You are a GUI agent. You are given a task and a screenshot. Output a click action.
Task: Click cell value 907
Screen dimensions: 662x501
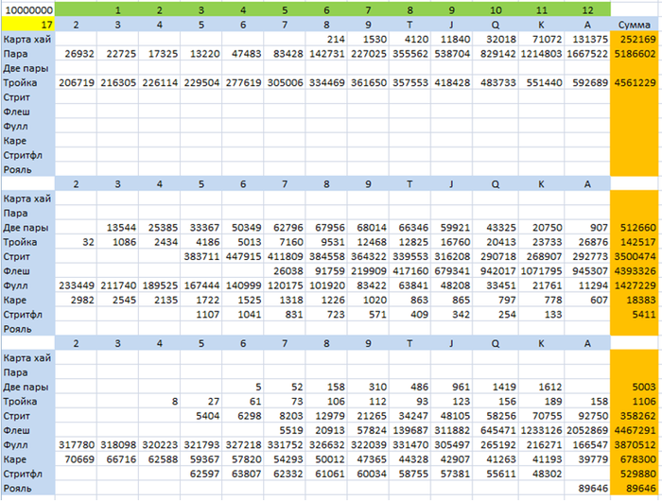pyautogui.click(x=587, y=228)
